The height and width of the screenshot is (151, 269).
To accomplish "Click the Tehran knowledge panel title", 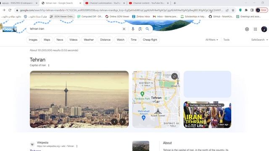I will pos(37,60).
